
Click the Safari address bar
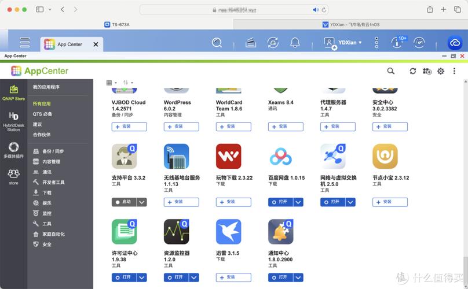pyautogui.click(x=233, y=10)
